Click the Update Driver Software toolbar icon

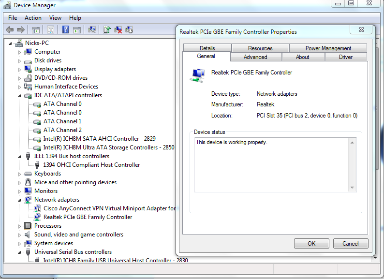[107, 30]
